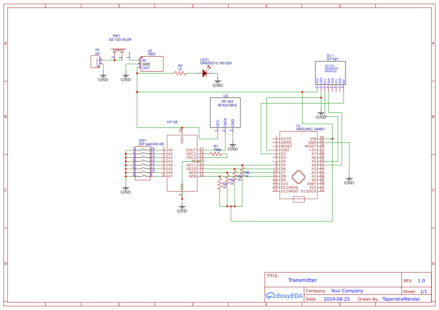The height and width of the screenshot is (310, 439).
Task: Click the EasyEDA cloud logo in the title block
Action: (x=284, y=296)
